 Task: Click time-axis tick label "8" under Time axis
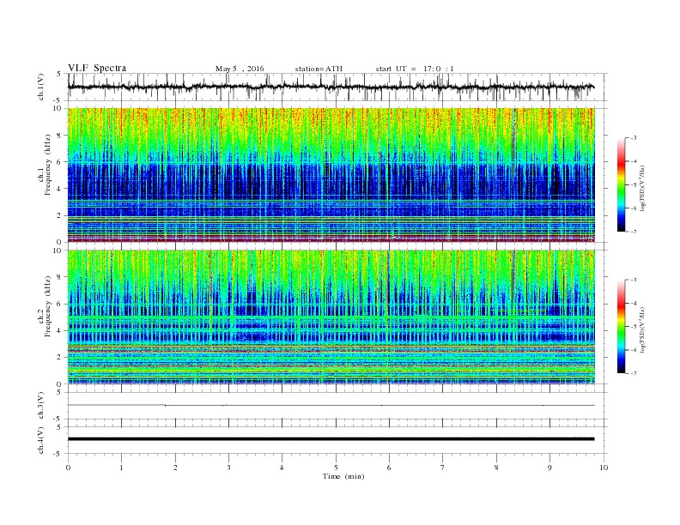(x=496, y=468)
